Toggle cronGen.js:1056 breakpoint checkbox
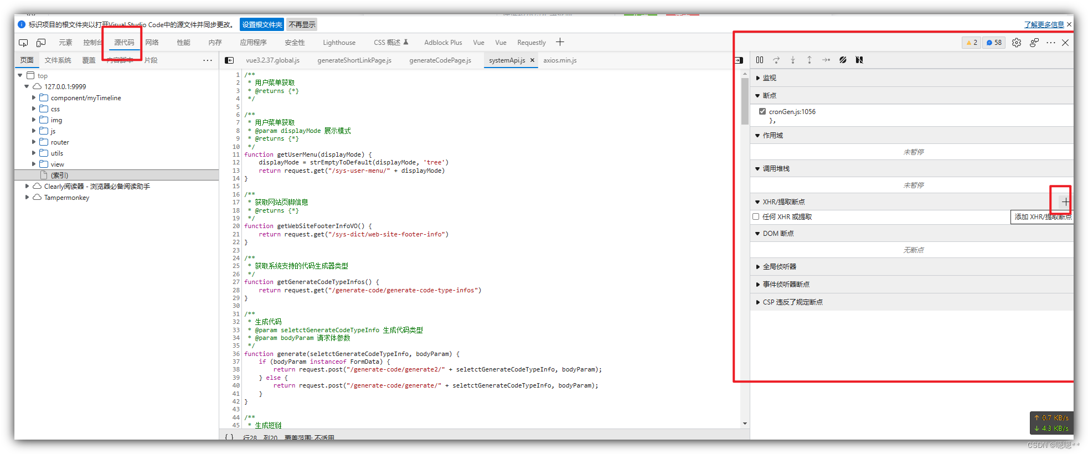 click(x=762, y=111)
